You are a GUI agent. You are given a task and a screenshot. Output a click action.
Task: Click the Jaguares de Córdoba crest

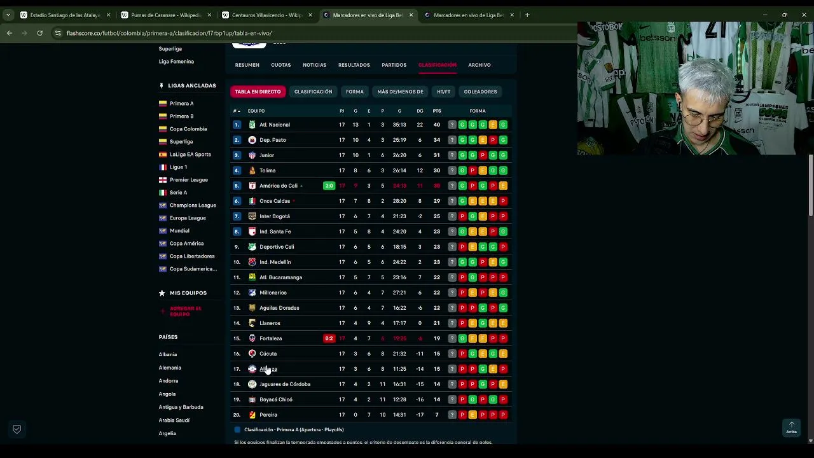[x=252, y=384]
